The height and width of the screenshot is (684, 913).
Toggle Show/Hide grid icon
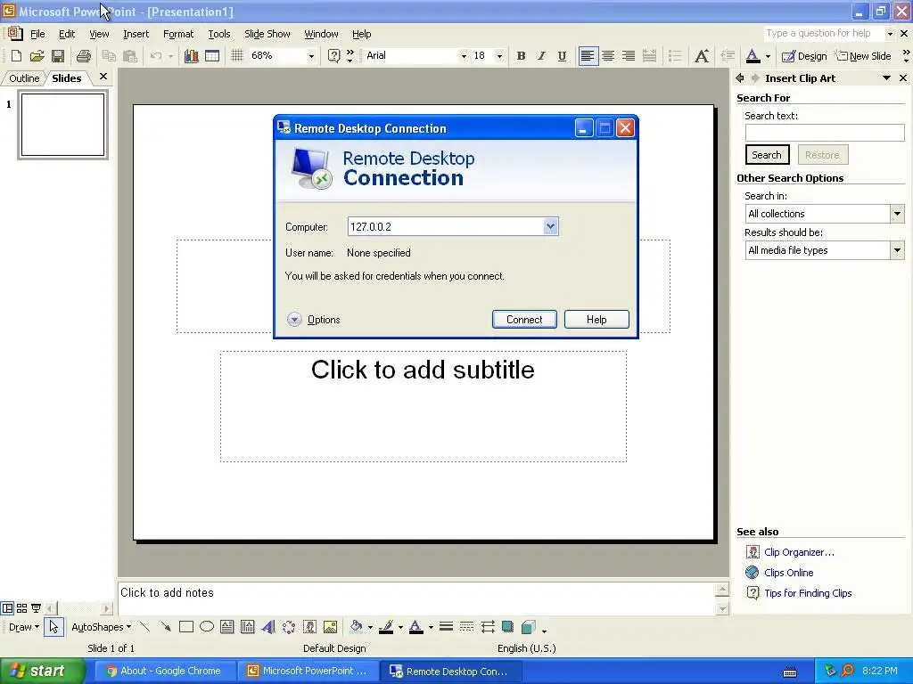tap(236, 56)
